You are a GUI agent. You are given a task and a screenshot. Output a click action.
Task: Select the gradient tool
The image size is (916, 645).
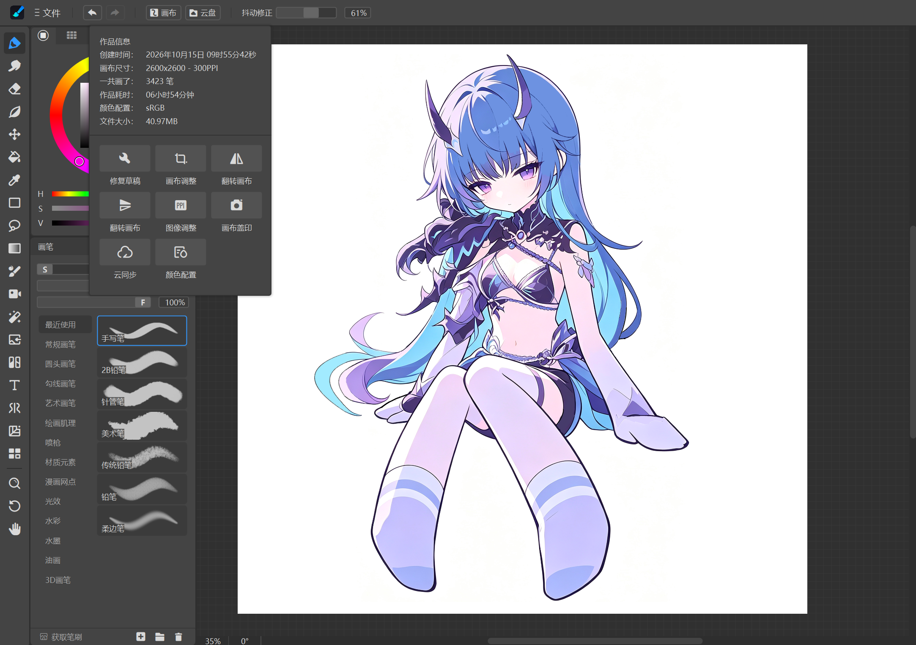pyautogui.click(x=15, y=248)
